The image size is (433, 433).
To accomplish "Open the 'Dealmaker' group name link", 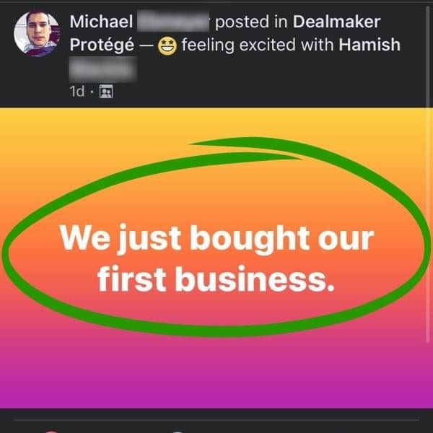I will 336,22.
